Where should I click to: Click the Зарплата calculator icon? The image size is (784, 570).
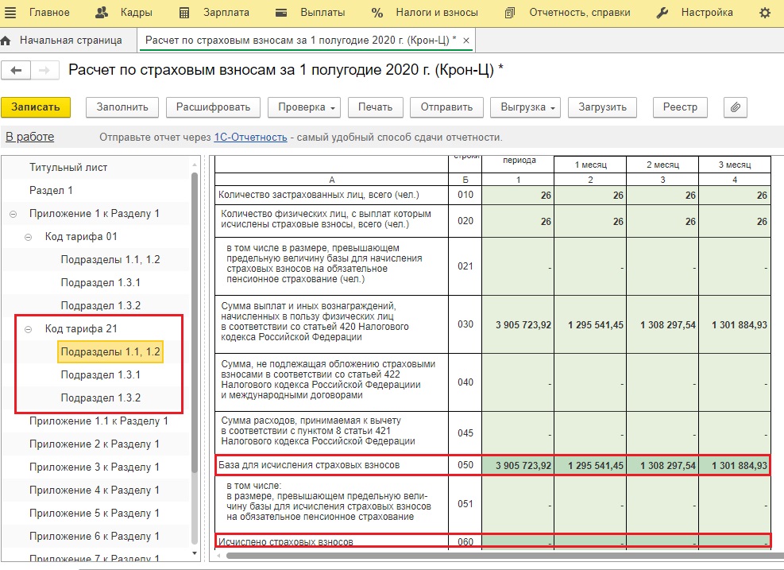184,13
